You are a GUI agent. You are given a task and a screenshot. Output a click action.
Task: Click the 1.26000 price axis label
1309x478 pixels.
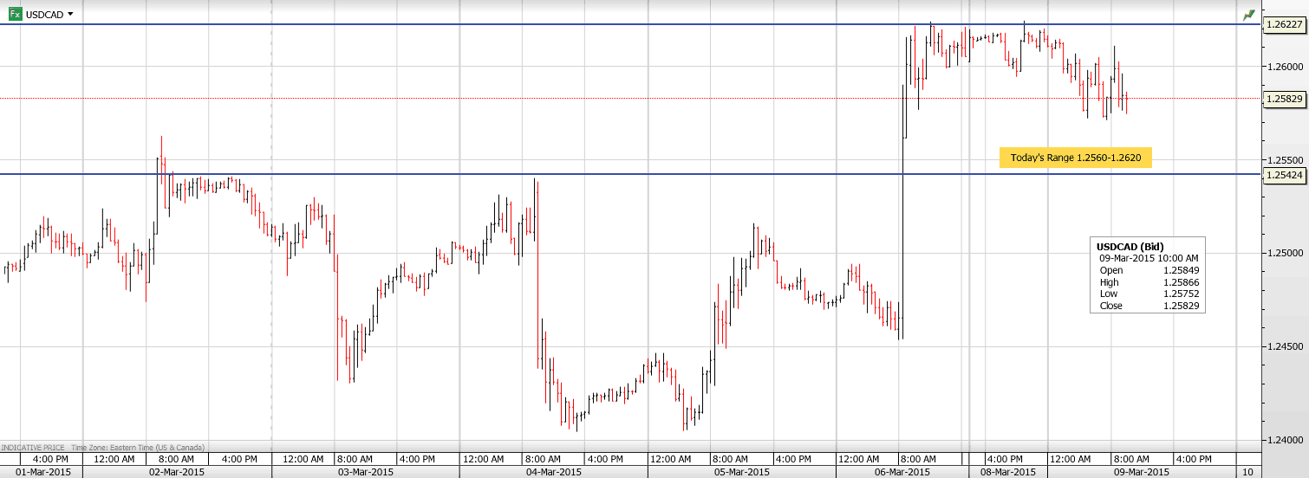(1284, 67)
